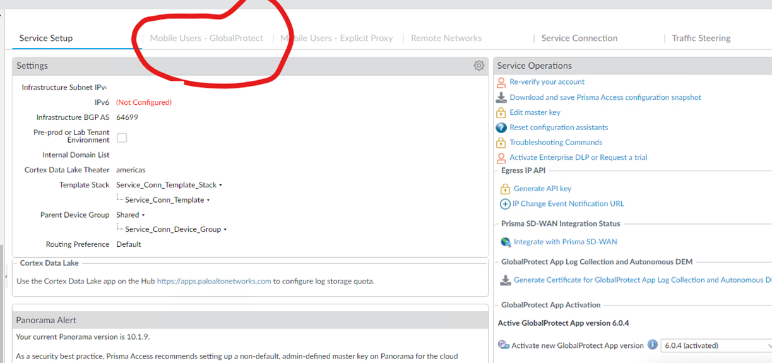Viewport: 772px width, 363px height.
Task: Click the download icon beside configuration snapshot
Action: coord(501,97)
